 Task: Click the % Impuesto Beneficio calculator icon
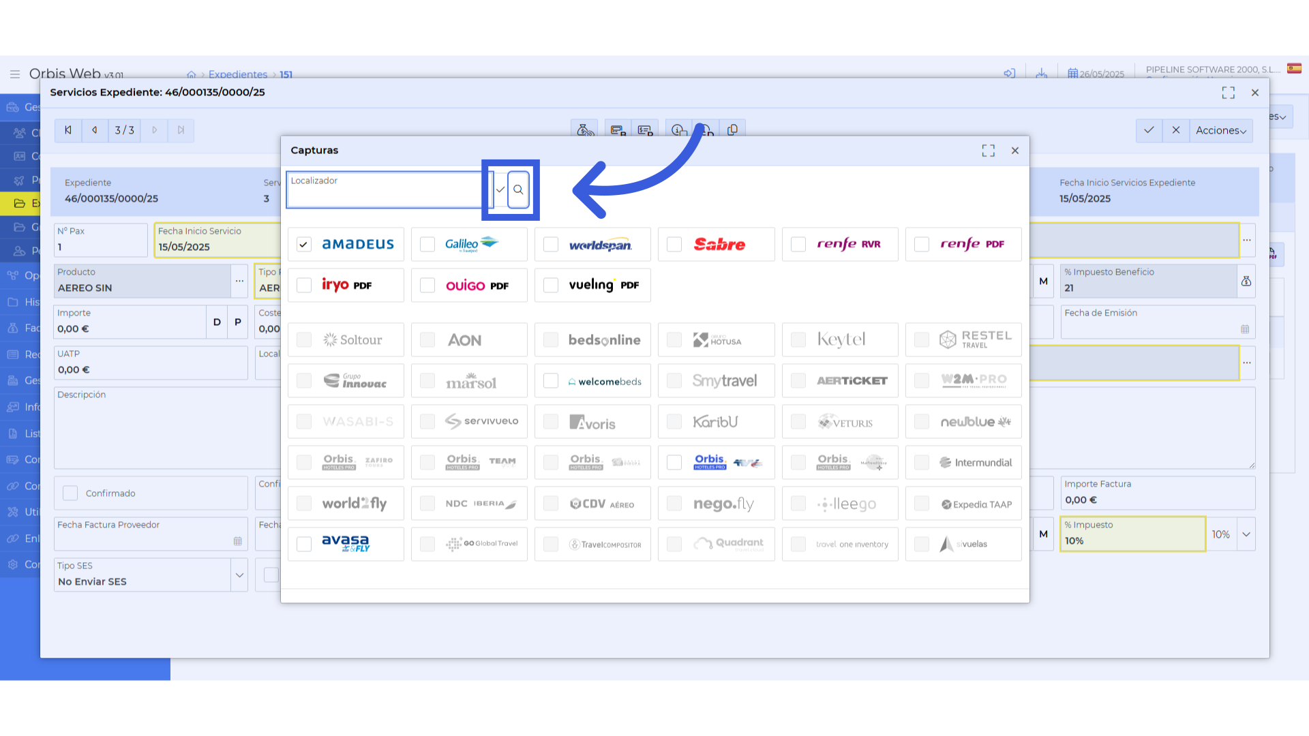(1246, 281)
